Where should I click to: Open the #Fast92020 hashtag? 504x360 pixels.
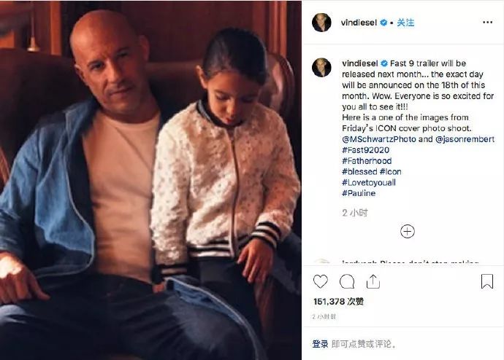[x=365, y=150]
